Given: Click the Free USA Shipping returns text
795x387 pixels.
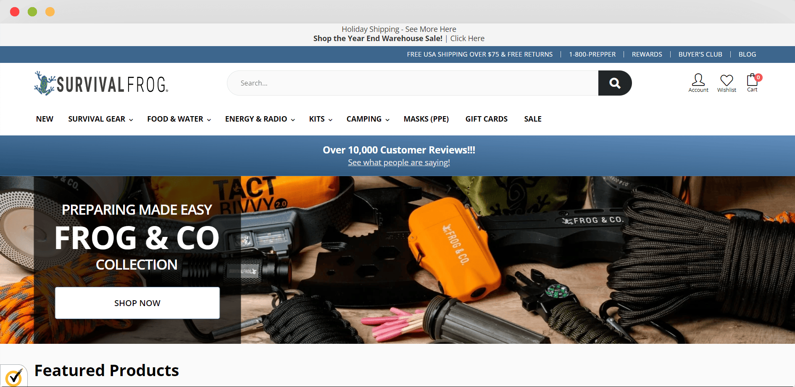Looking at the screenshot, I should (480, 55).
